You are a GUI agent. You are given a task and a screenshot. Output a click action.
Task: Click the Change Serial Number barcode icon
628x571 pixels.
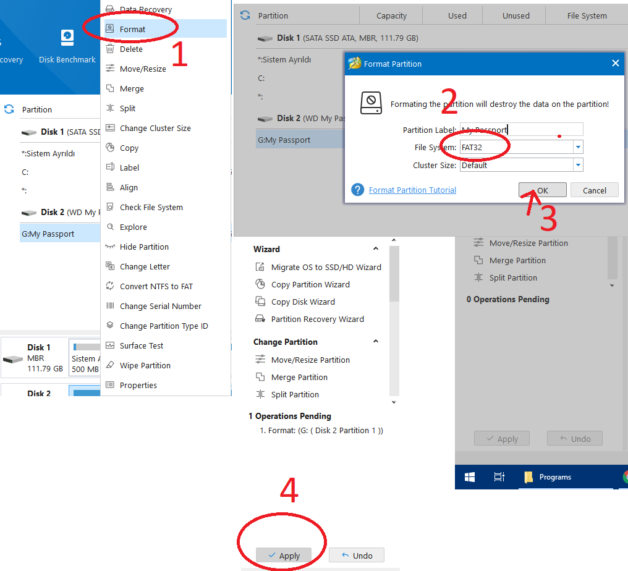pos(110,305)
